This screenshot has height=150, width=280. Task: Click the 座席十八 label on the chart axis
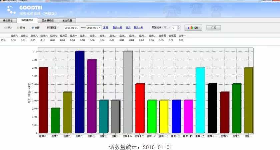tap(127, 136)
